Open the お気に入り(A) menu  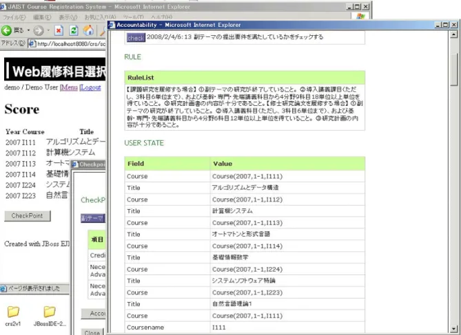tap(100, 17)
